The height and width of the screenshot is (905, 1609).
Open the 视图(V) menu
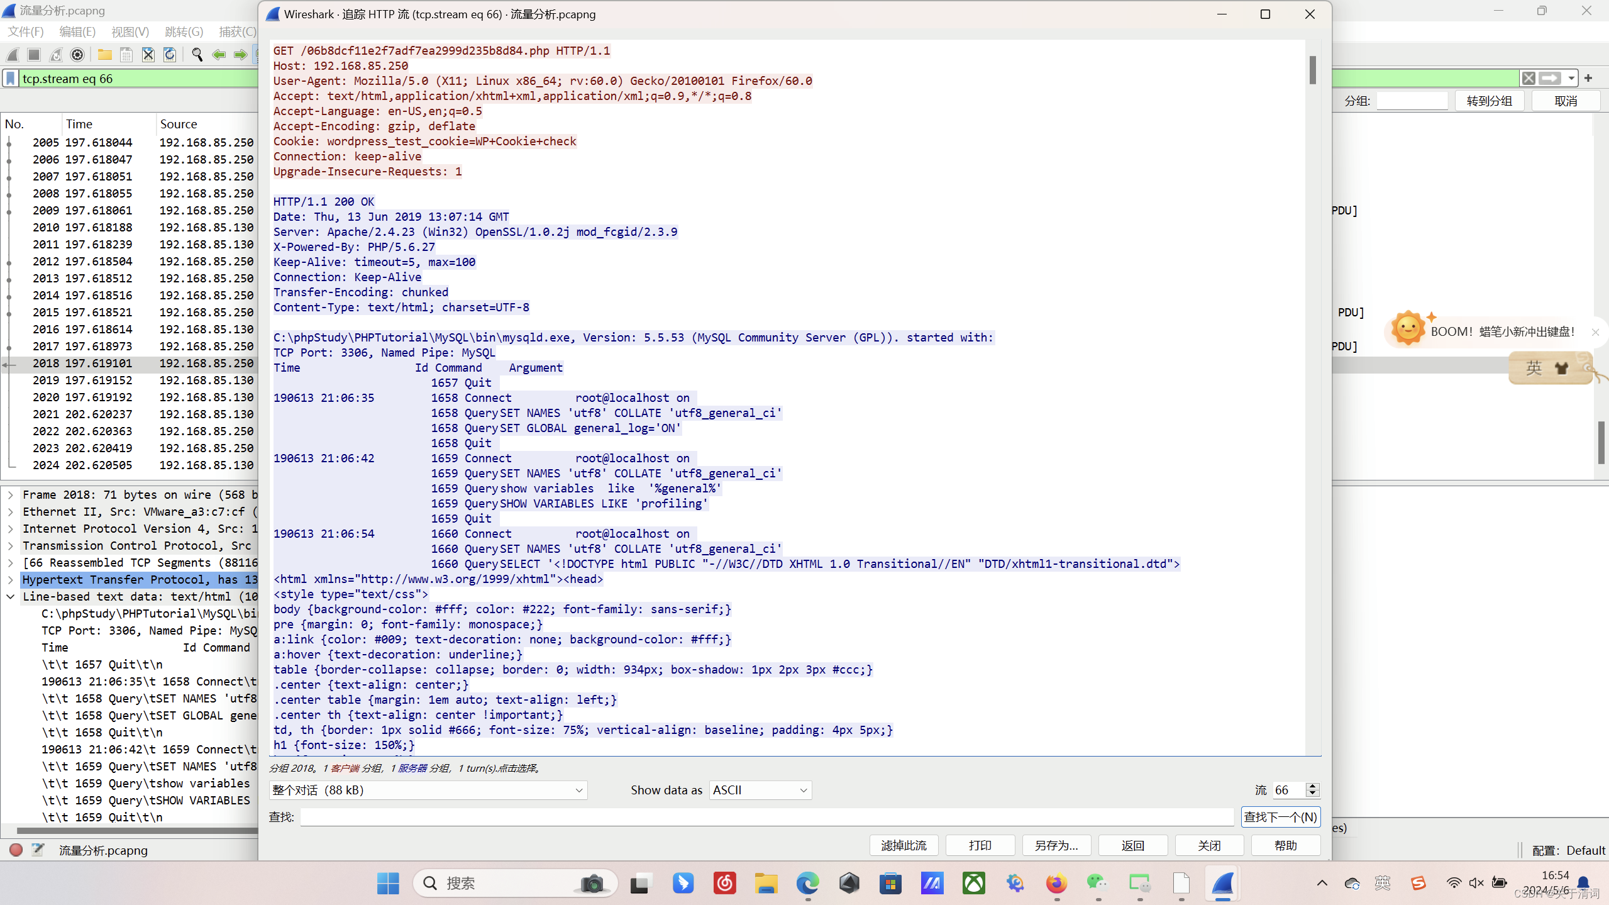pyautogui.click(x=130, y=31)
